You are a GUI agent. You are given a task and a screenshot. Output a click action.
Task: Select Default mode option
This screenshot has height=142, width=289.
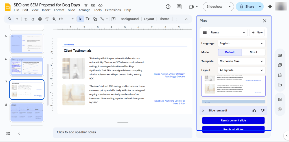[230, 52]
